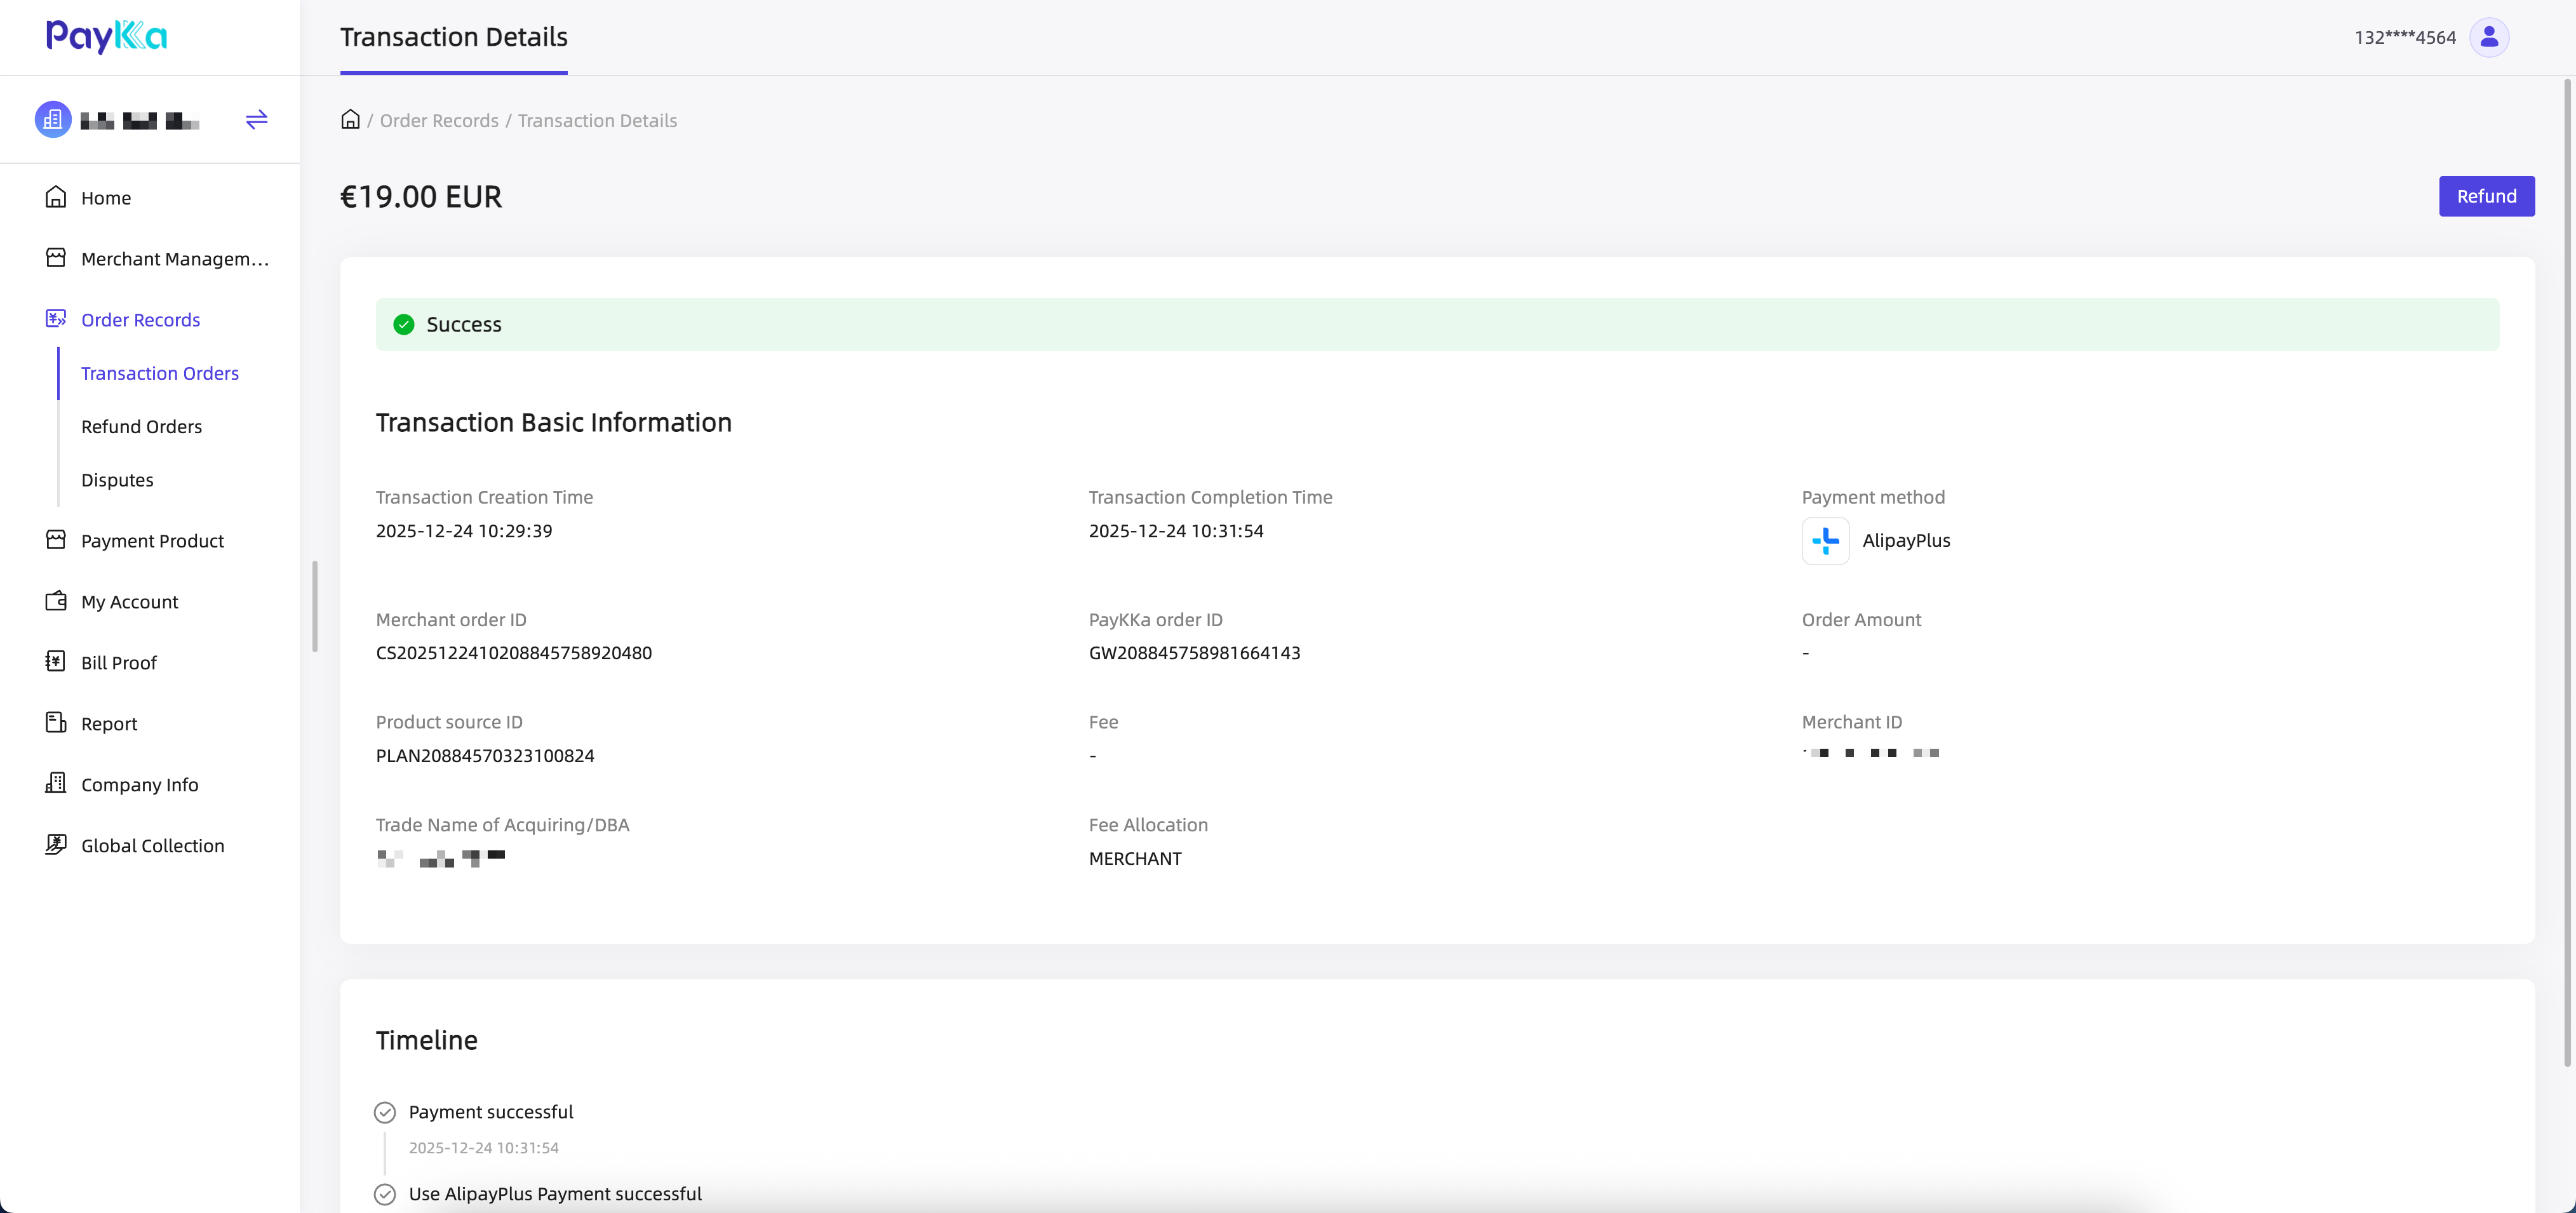Open the Disputes submenu item
Image resolution: width=2576 pixels, height=1213 pixels.
(117, 480)
